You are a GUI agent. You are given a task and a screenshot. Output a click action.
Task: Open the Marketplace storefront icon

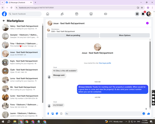(x=91, y=14)
